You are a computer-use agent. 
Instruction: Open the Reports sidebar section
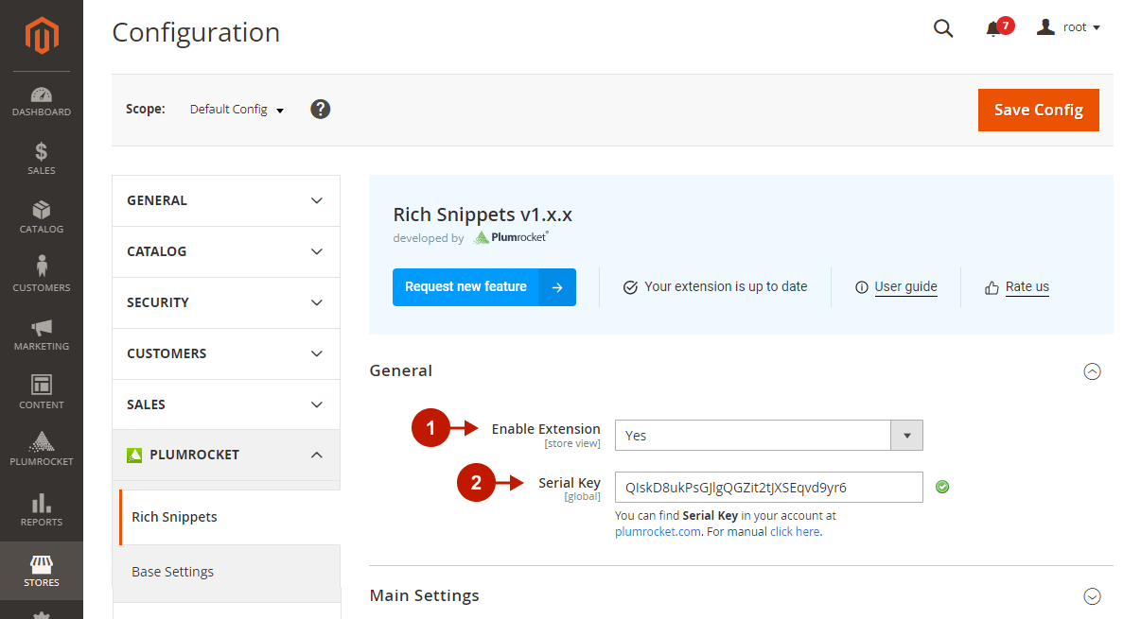point(42,510)
